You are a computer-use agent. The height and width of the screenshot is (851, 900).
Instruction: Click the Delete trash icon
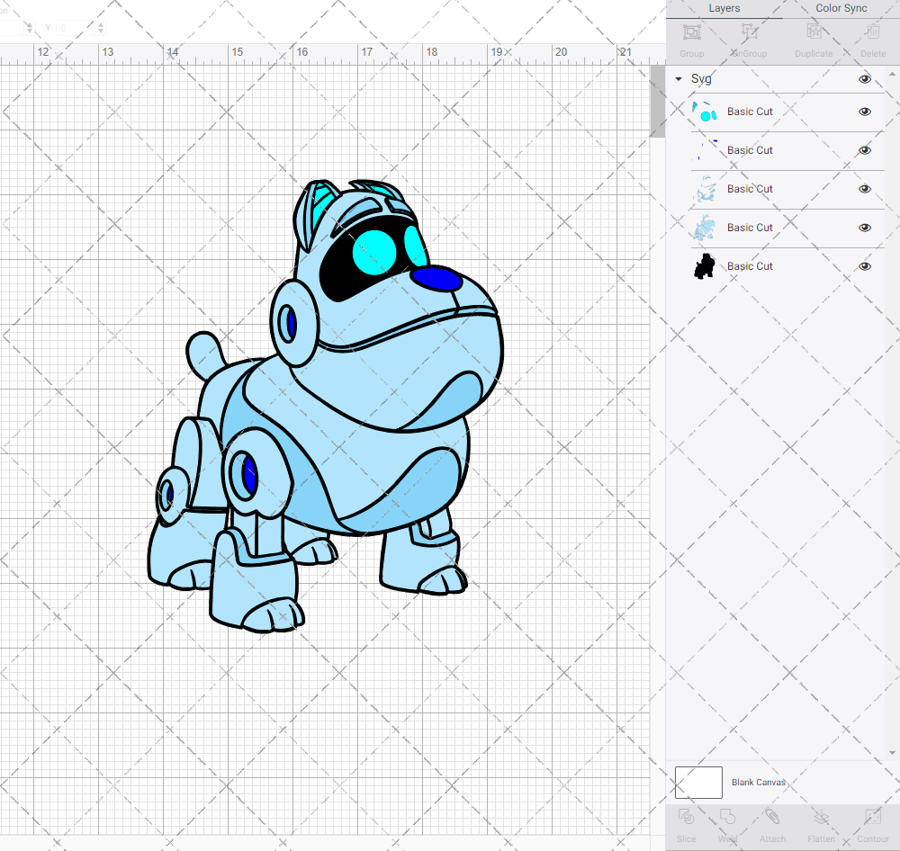[872, 33]
